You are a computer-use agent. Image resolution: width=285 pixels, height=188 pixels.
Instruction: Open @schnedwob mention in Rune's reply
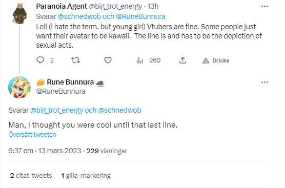(x=119, y=110)
